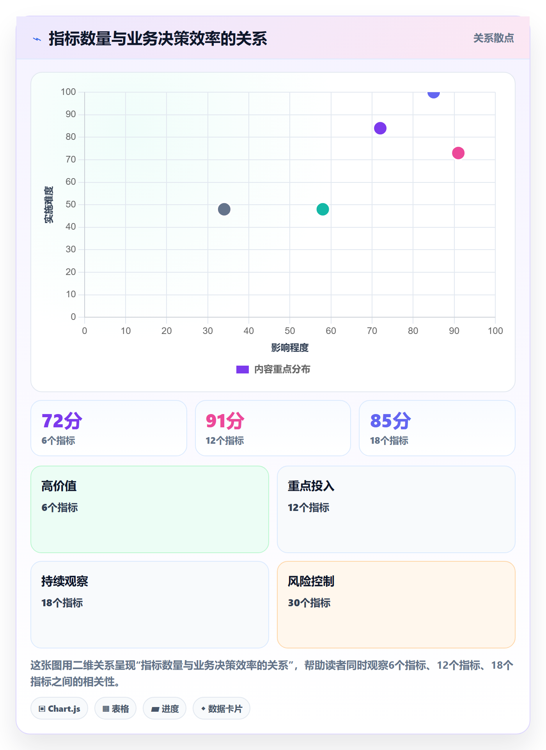Select the 高价值 quadrant card

pyautogui.click(x=150, y=509)
